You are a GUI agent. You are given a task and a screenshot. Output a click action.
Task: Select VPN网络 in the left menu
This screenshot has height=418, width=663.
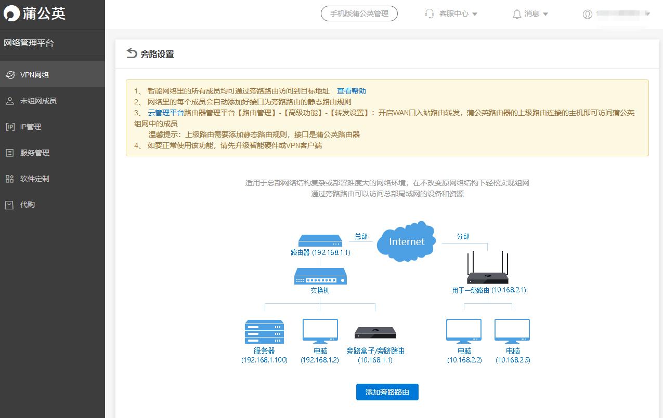(35, 74)
